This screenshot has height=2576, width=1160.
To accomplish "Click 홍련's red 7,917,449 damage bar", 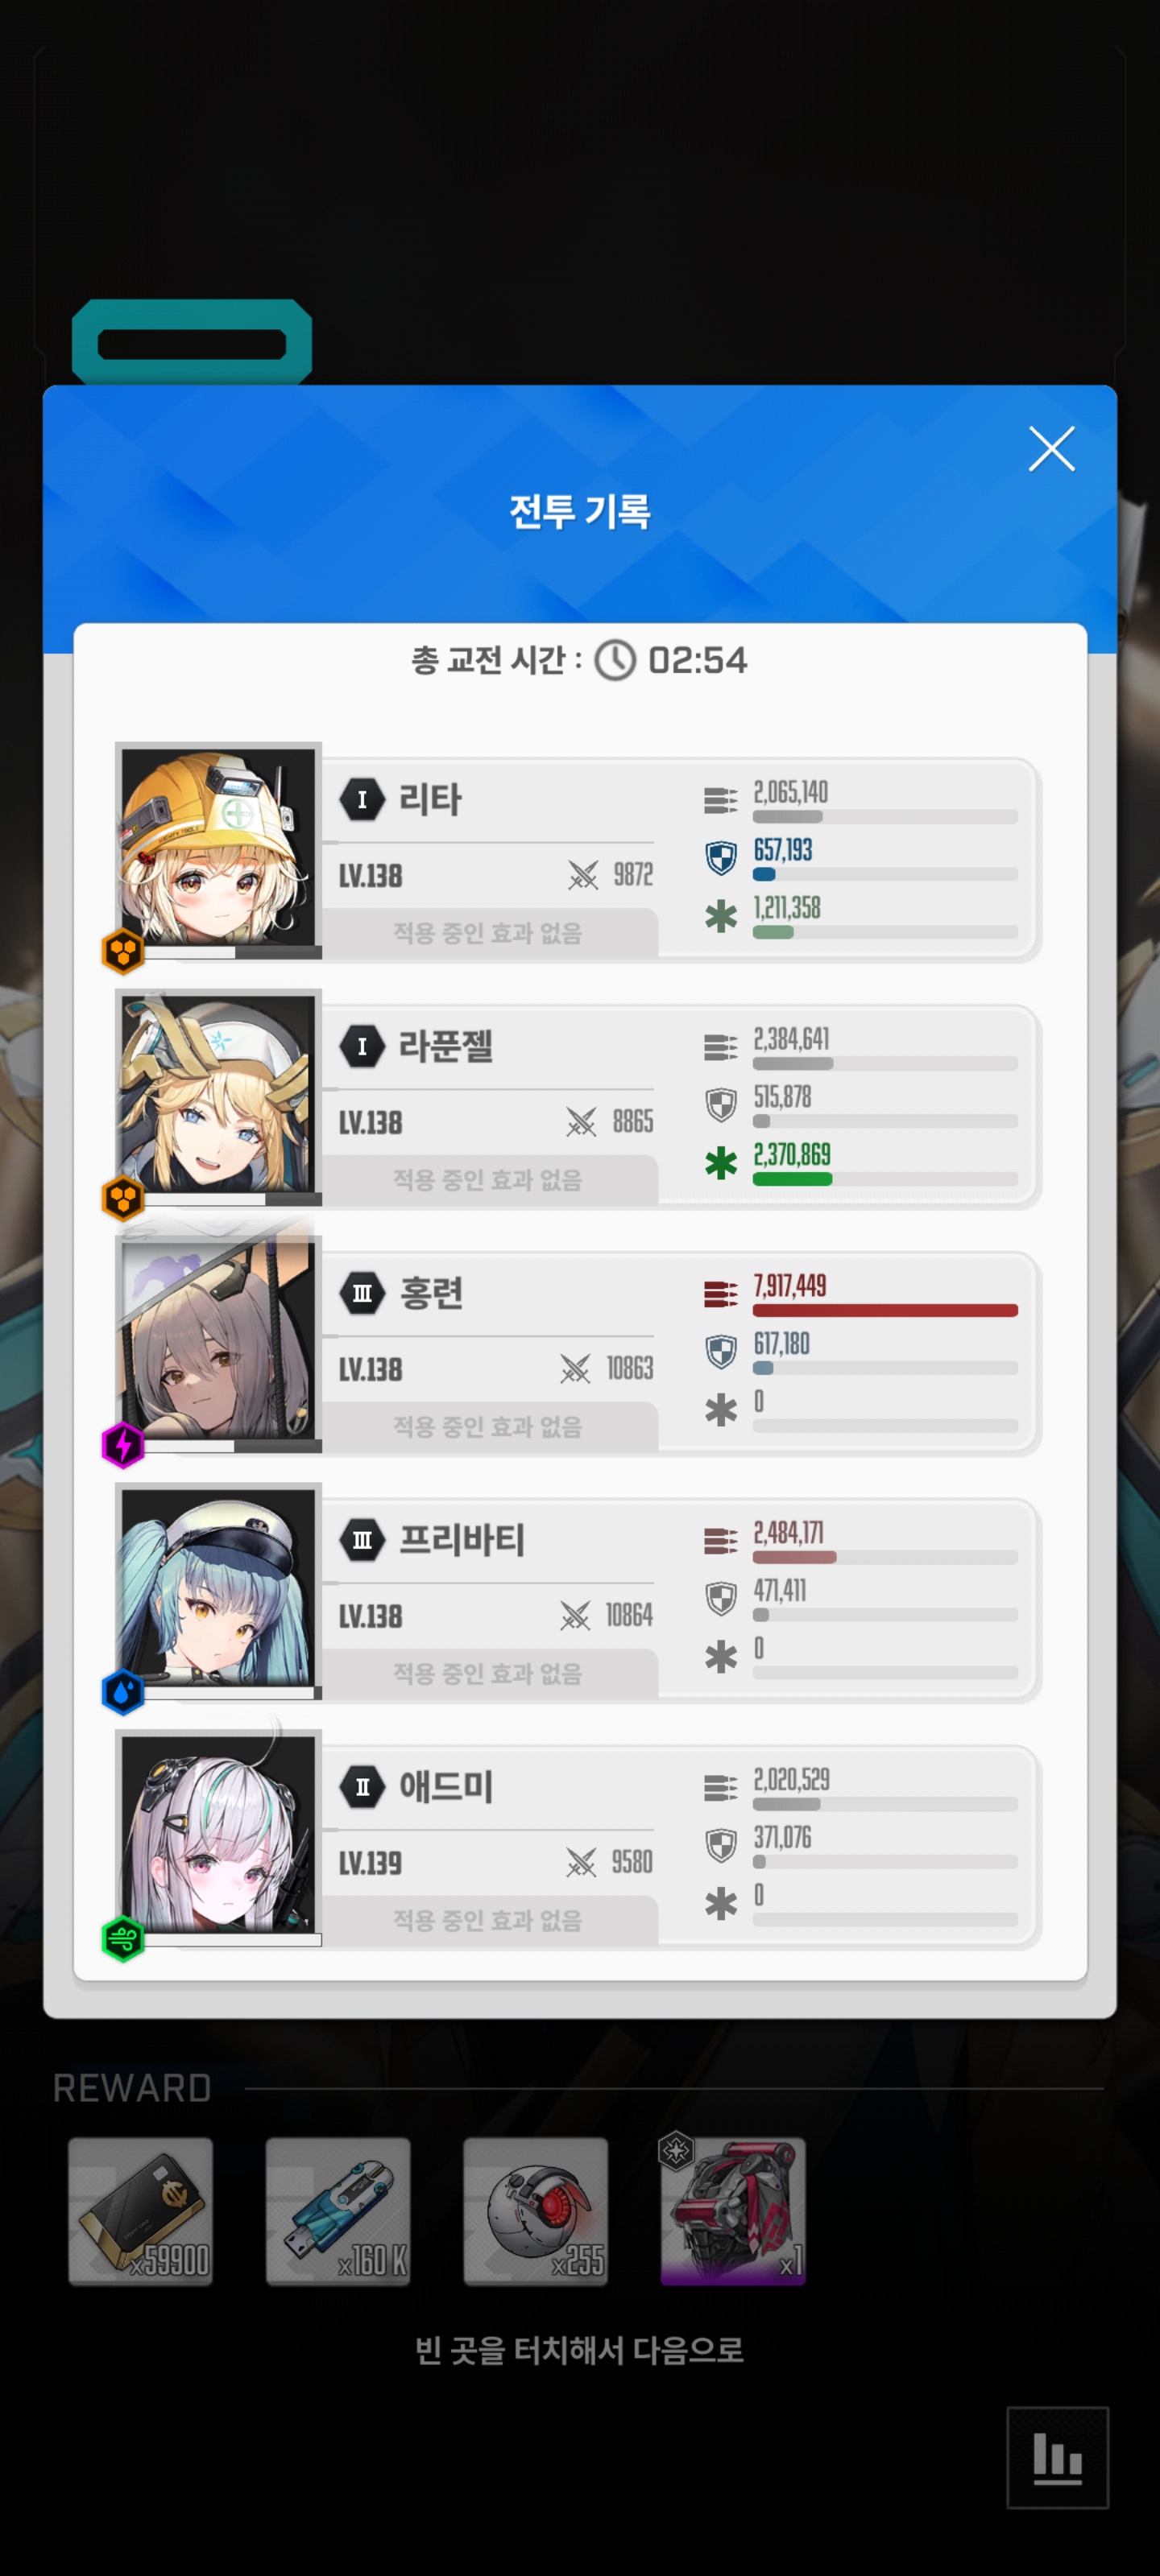I will click(884, 1310).
